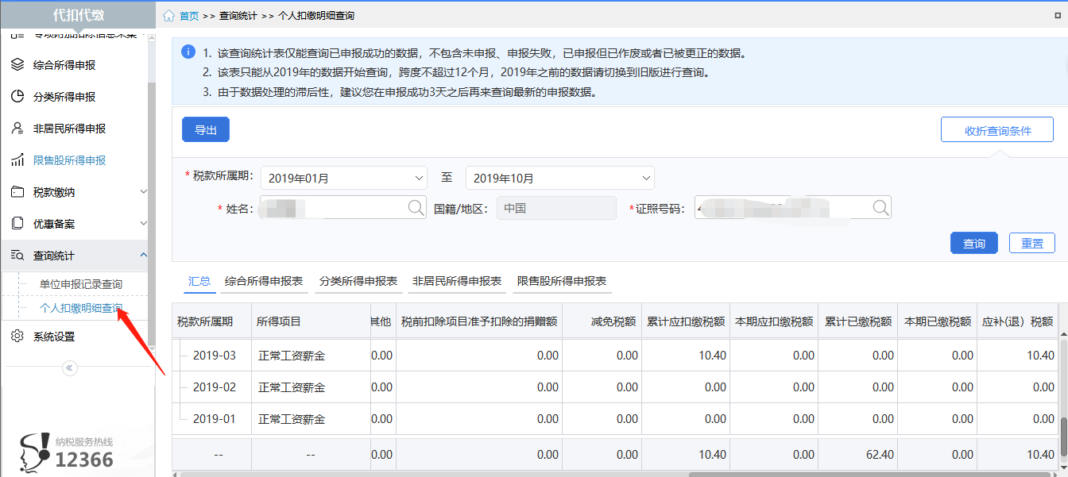Click the search icon in the 姓名 field
Viewport: 1068px width, 477px height.
(416, 208)
